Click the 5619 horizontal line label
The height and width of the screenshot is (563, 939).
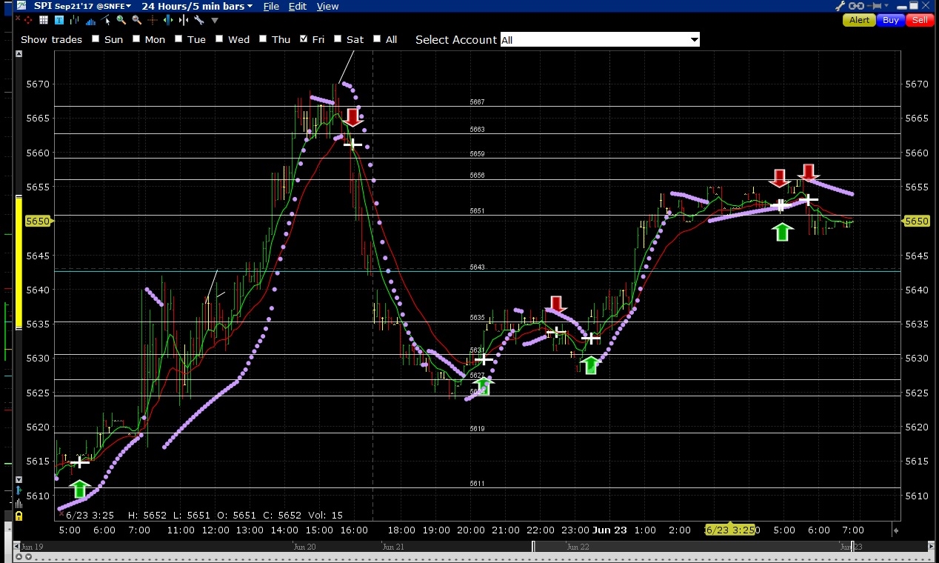(477, 429)
